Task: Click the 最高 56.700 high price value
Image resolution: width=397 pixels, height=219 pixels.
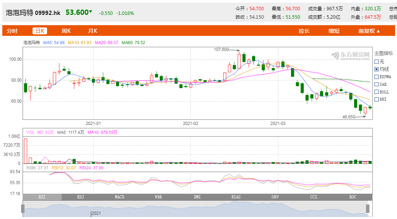Action: pyautogui.click(x=293, y=8)
